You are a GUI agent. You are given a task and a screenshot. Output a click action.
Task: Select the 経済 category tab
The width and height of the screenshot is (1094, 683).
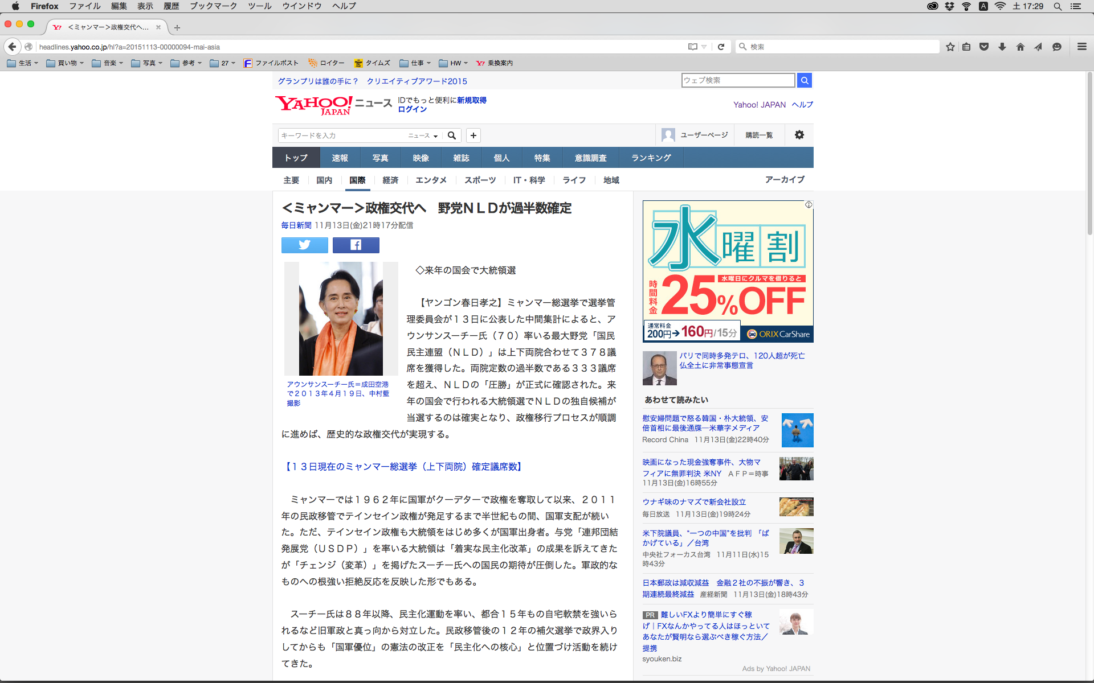point(390,180)
